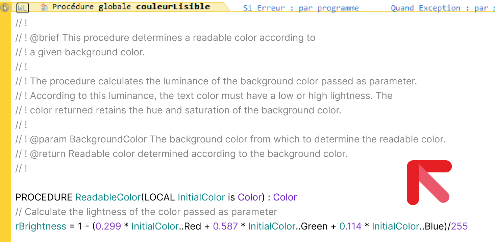Click the @param BackgroundColor comment line
The image size is (495, 242).
point(230,139)
